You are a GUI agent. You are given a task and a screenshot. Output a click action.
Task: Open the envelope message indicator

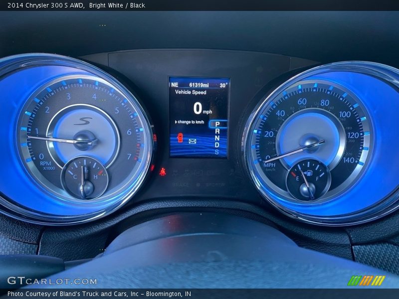click(192, 141)
